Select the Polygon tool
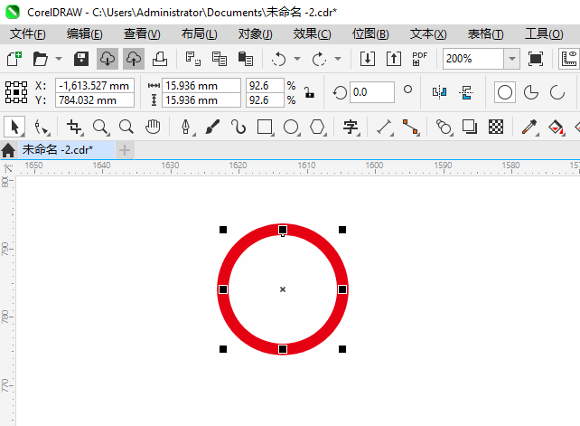Screen dimensions: 580x426 (317, 127)
